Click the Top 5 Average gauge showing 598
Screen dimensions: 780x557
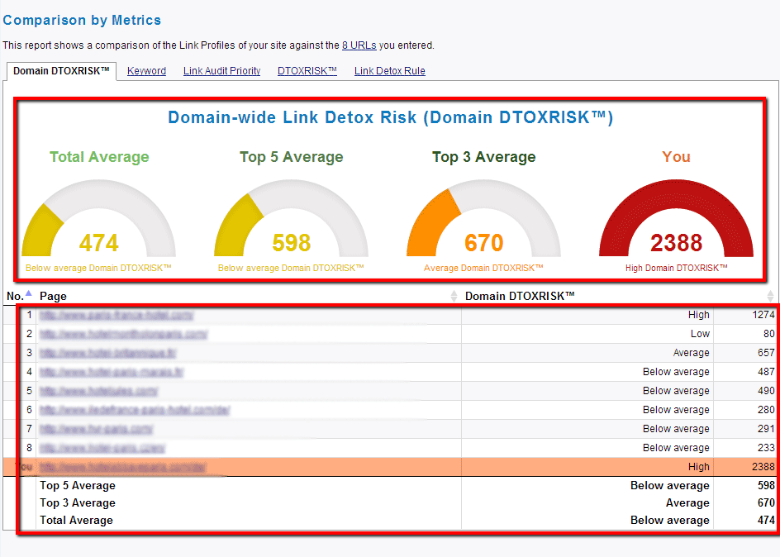click(x=291, y=219)
